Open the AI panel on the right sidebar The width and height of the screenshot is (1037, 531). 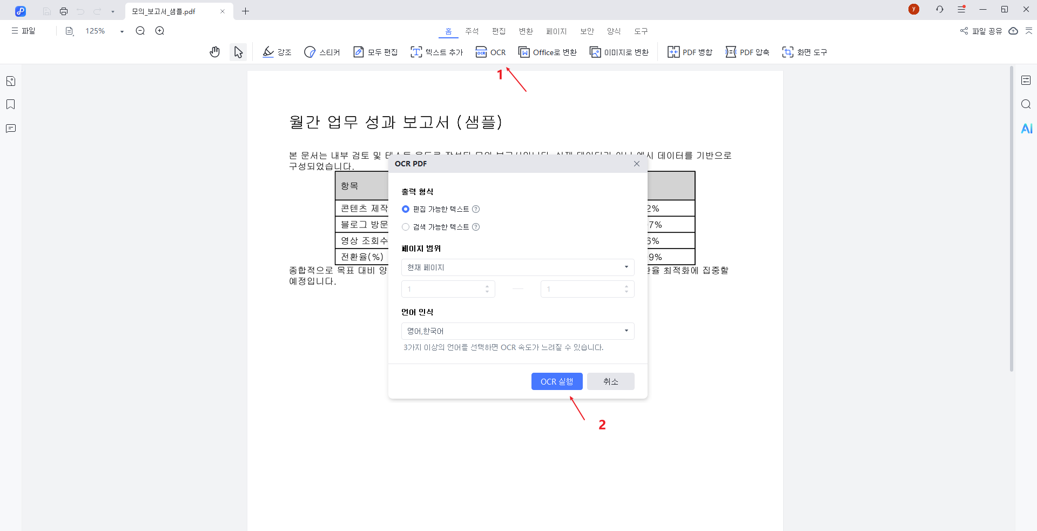pyautogui.click(x=1027, y=129)
